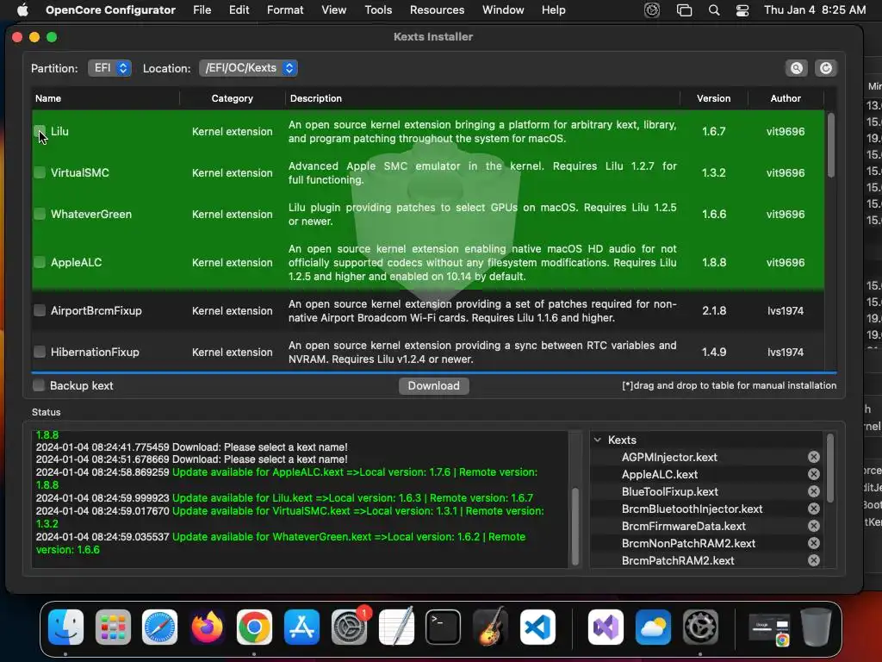This screenshot has height=662, width=882.
Task: Remove BrcmNonPatchRAM2.kext from Kexts list
Action: coord(813,543)
